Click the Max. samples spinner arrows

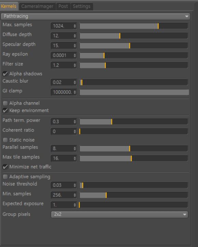(x=75, y=26)
